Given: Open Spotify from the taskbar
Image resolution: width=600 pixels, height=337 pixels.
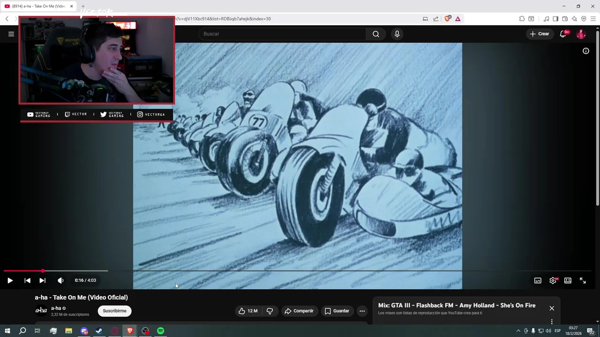Looking at the screenshot, I should pyautogui.click(x=161, y=331).
